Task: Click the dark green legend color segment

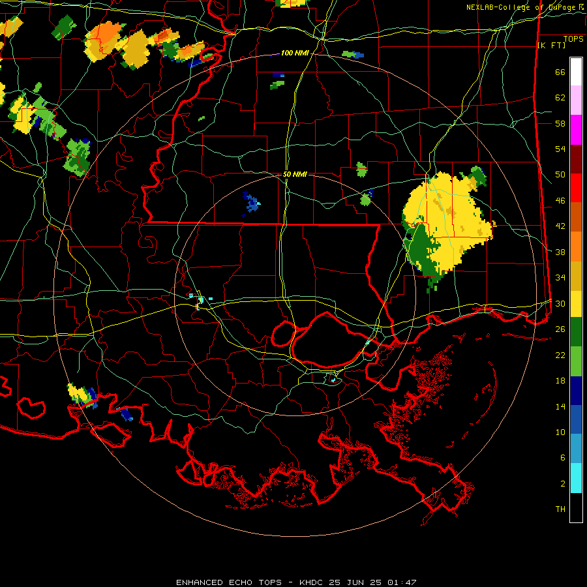Action: 576,332
